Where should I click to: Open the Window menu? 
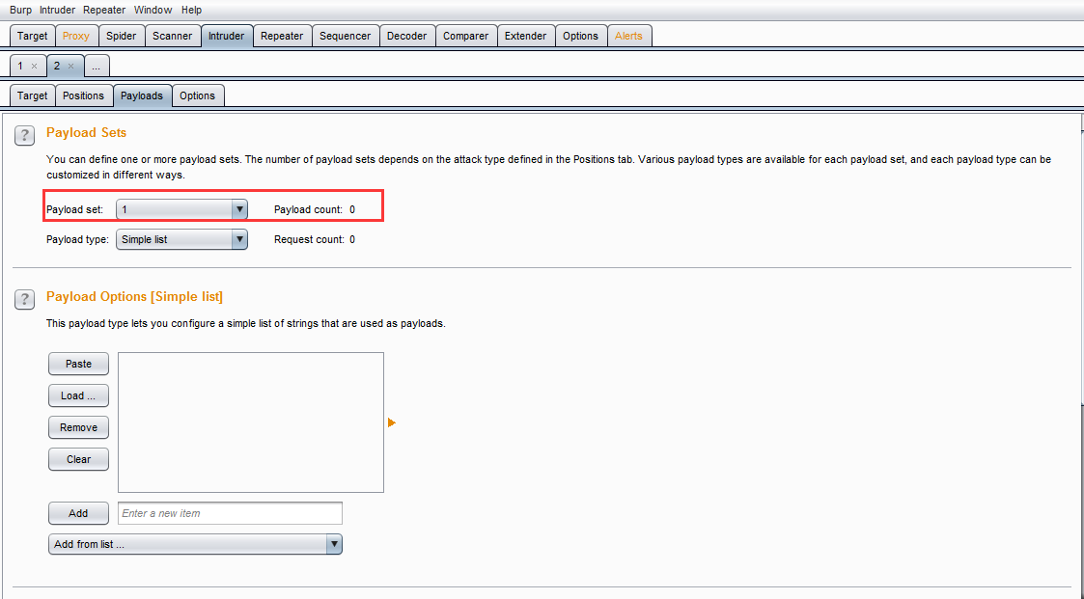click(153, 10)
